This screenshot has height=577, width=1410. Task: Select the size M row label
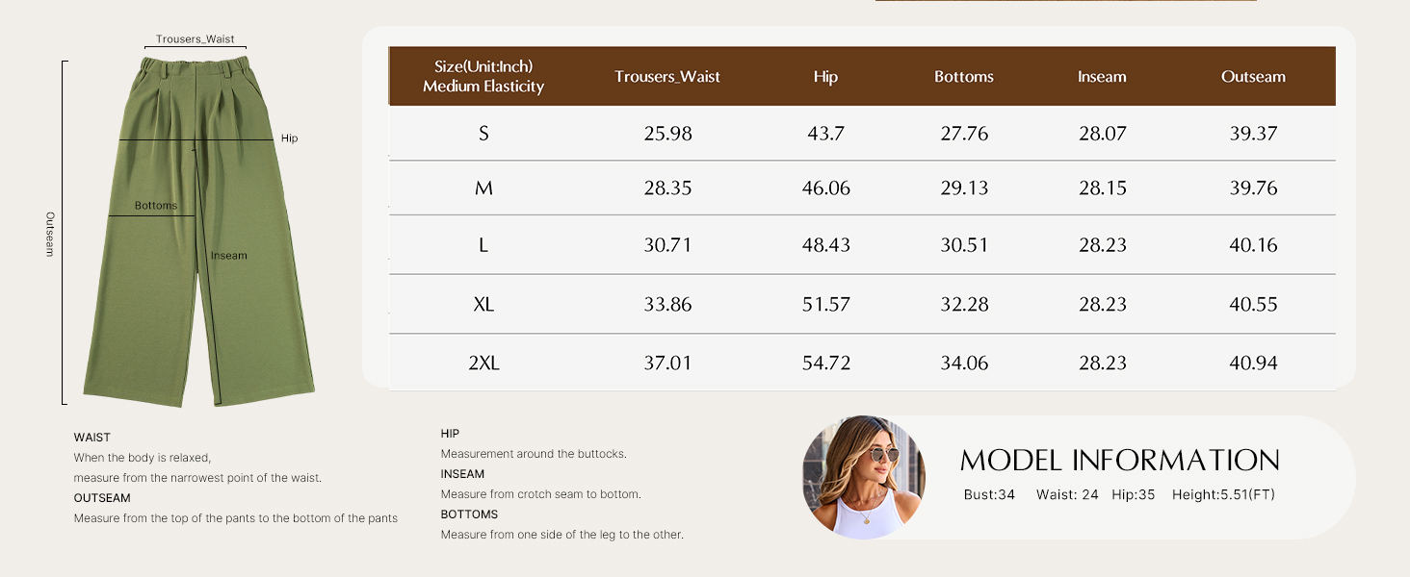(483, 188)
